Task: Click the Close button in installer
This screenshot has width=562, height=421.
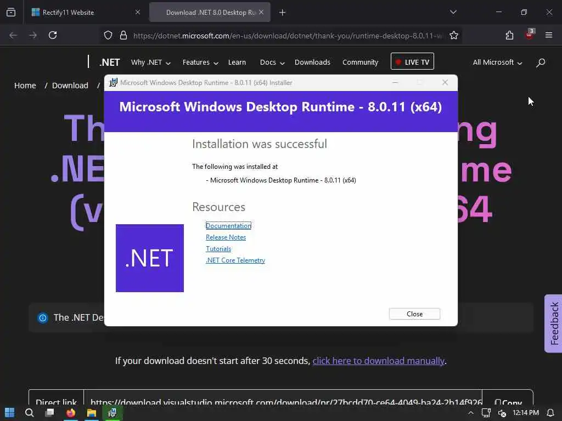Action: click(x=415, y=314)
